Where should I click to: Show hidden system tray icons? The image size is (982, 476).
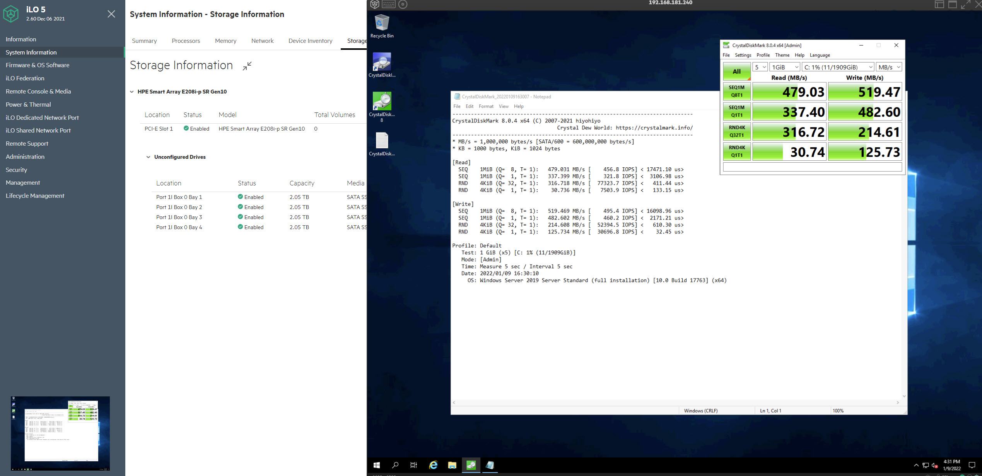pyautogui.click(x=916, y=465)
